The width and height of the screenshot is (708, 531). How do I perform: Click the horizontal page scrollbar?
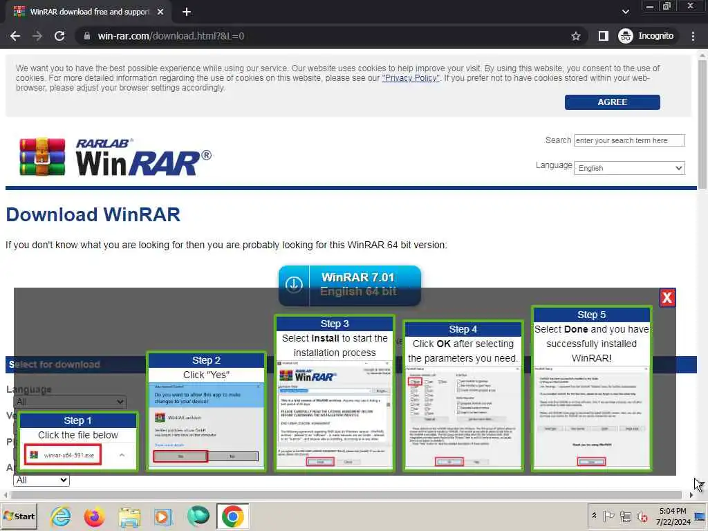pos(346,495)
